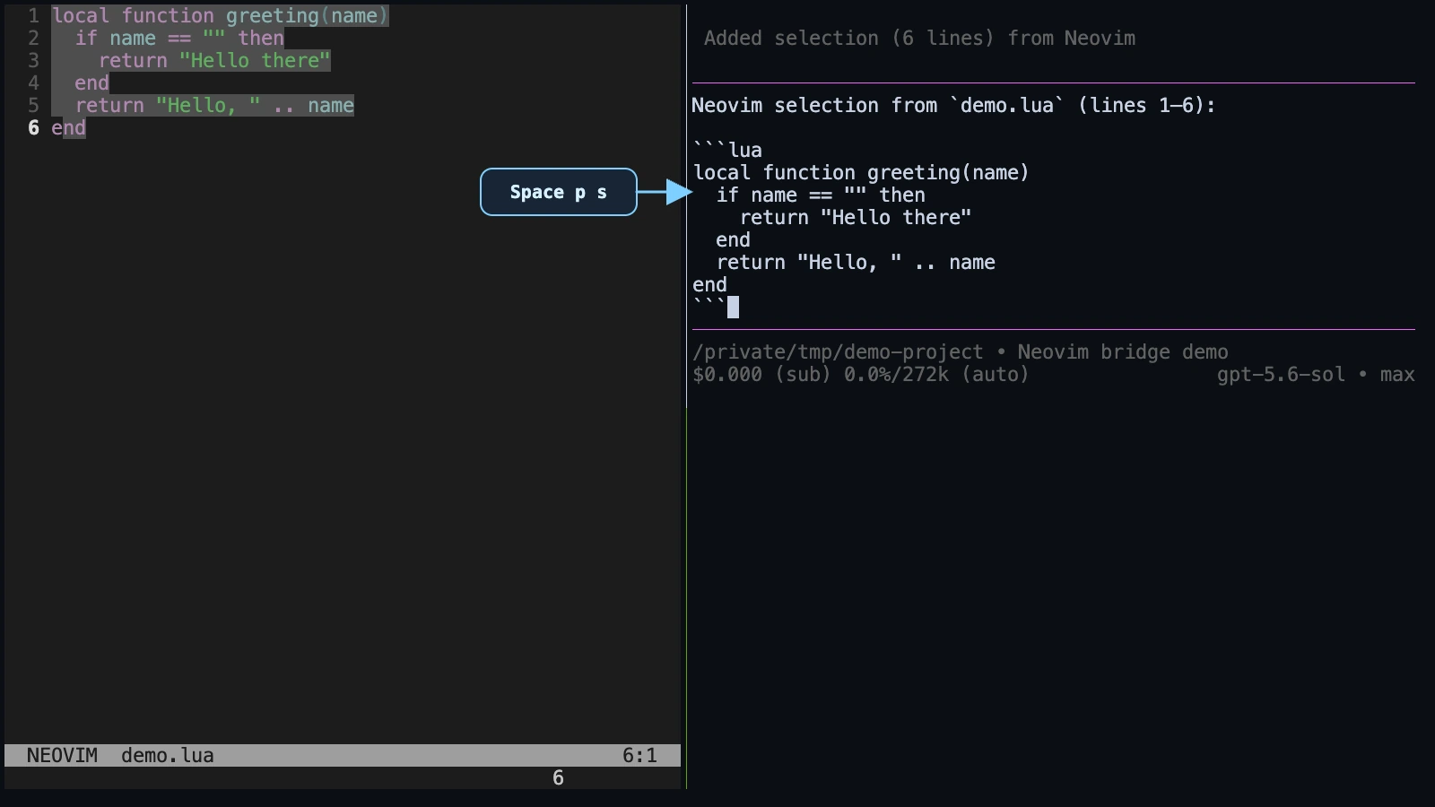Click the 'then' keyword on editor line 2
The height and width of the screenshot is (807, 1435).
261,39
